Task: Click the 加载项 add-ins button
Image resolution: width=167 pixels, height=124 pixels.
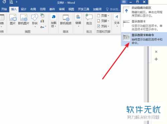Action: 53,21
